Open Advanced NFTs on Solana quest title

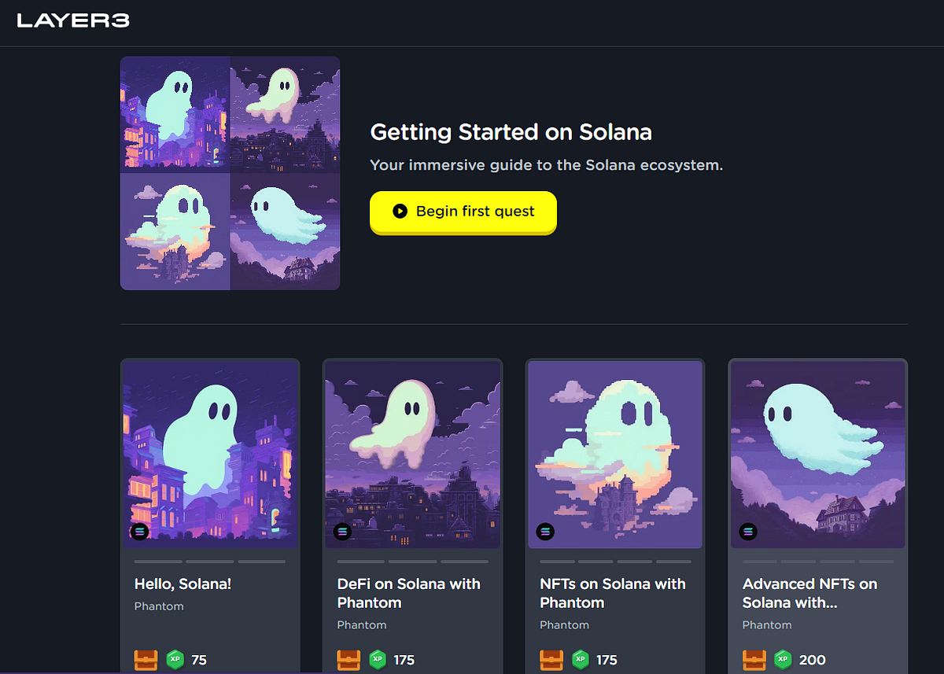pos(809,594)
